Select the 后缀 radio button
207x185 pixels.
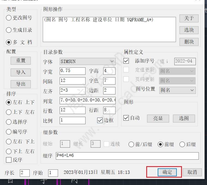(182, 144)
